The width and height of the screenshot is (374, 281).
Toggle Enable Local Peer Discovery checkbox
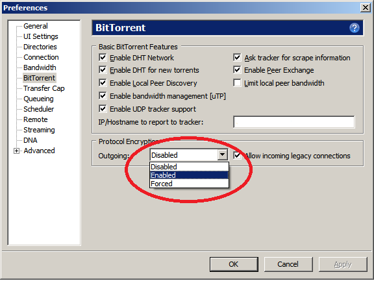tap(103, 83)
